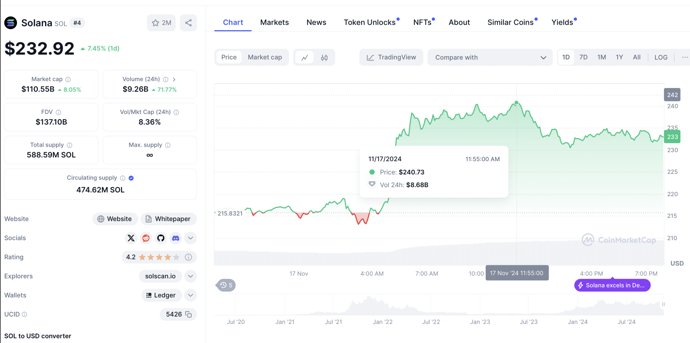Set chart range to 1D

[566, 57]
